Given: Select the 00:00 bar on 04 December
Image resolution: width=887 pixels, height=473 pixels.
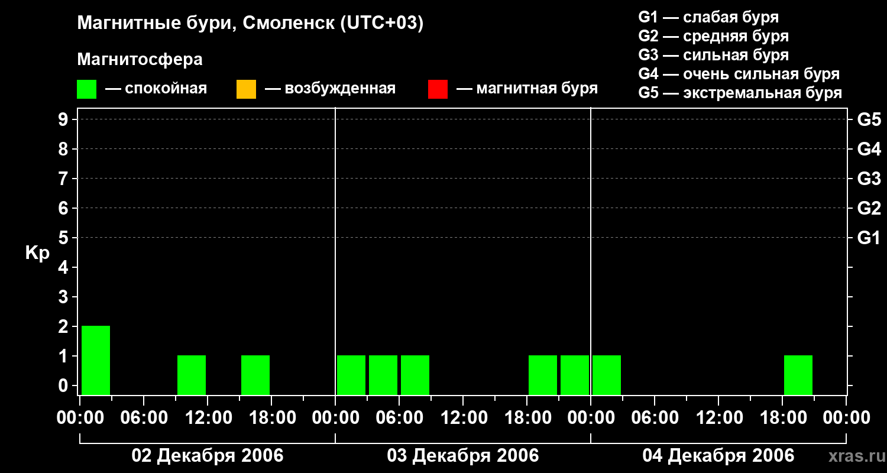Looking at the screenshot, I should [x=607, y=375].
